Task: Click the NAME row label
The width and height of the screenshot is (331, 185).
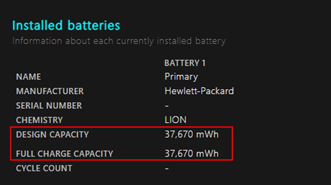Action: point(28,77)
